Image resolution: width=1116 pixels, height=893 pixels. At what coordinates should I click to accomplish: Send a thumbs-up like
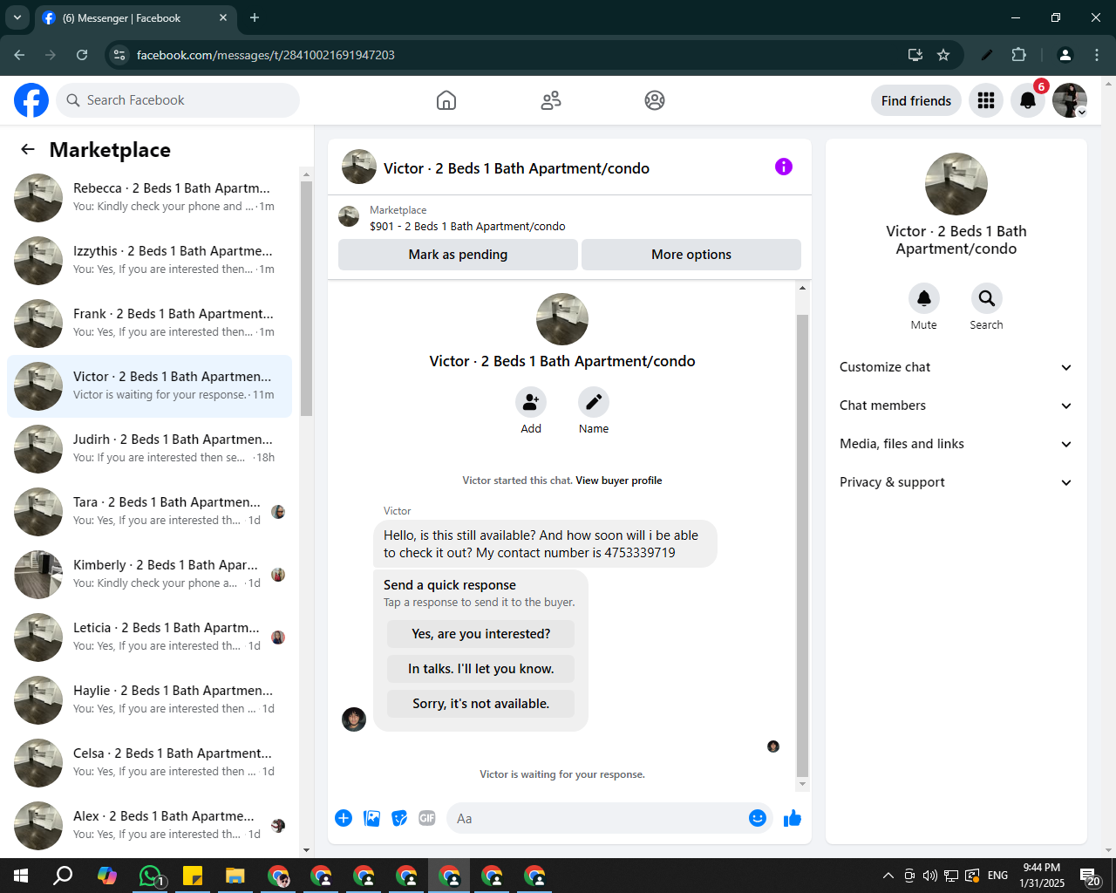point(793,818)
